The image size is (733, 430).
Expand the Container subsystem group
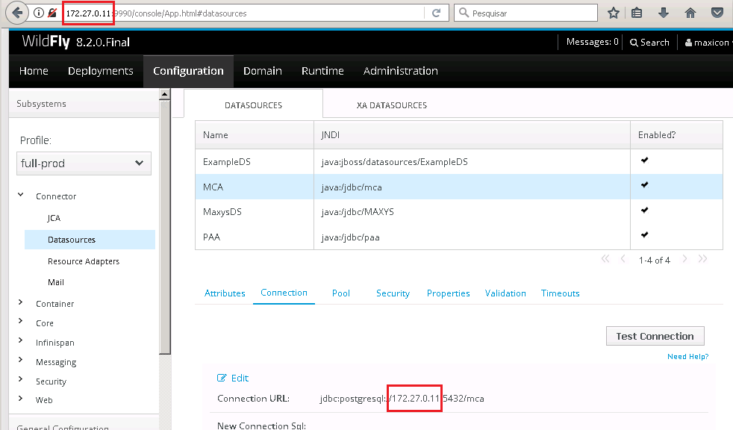[x=21, y=302]
